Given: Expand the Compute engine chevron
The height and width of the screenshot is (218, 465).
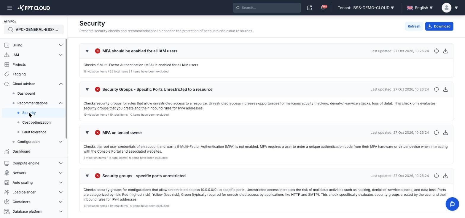Looking at the screenshot, I should point(61,163).
